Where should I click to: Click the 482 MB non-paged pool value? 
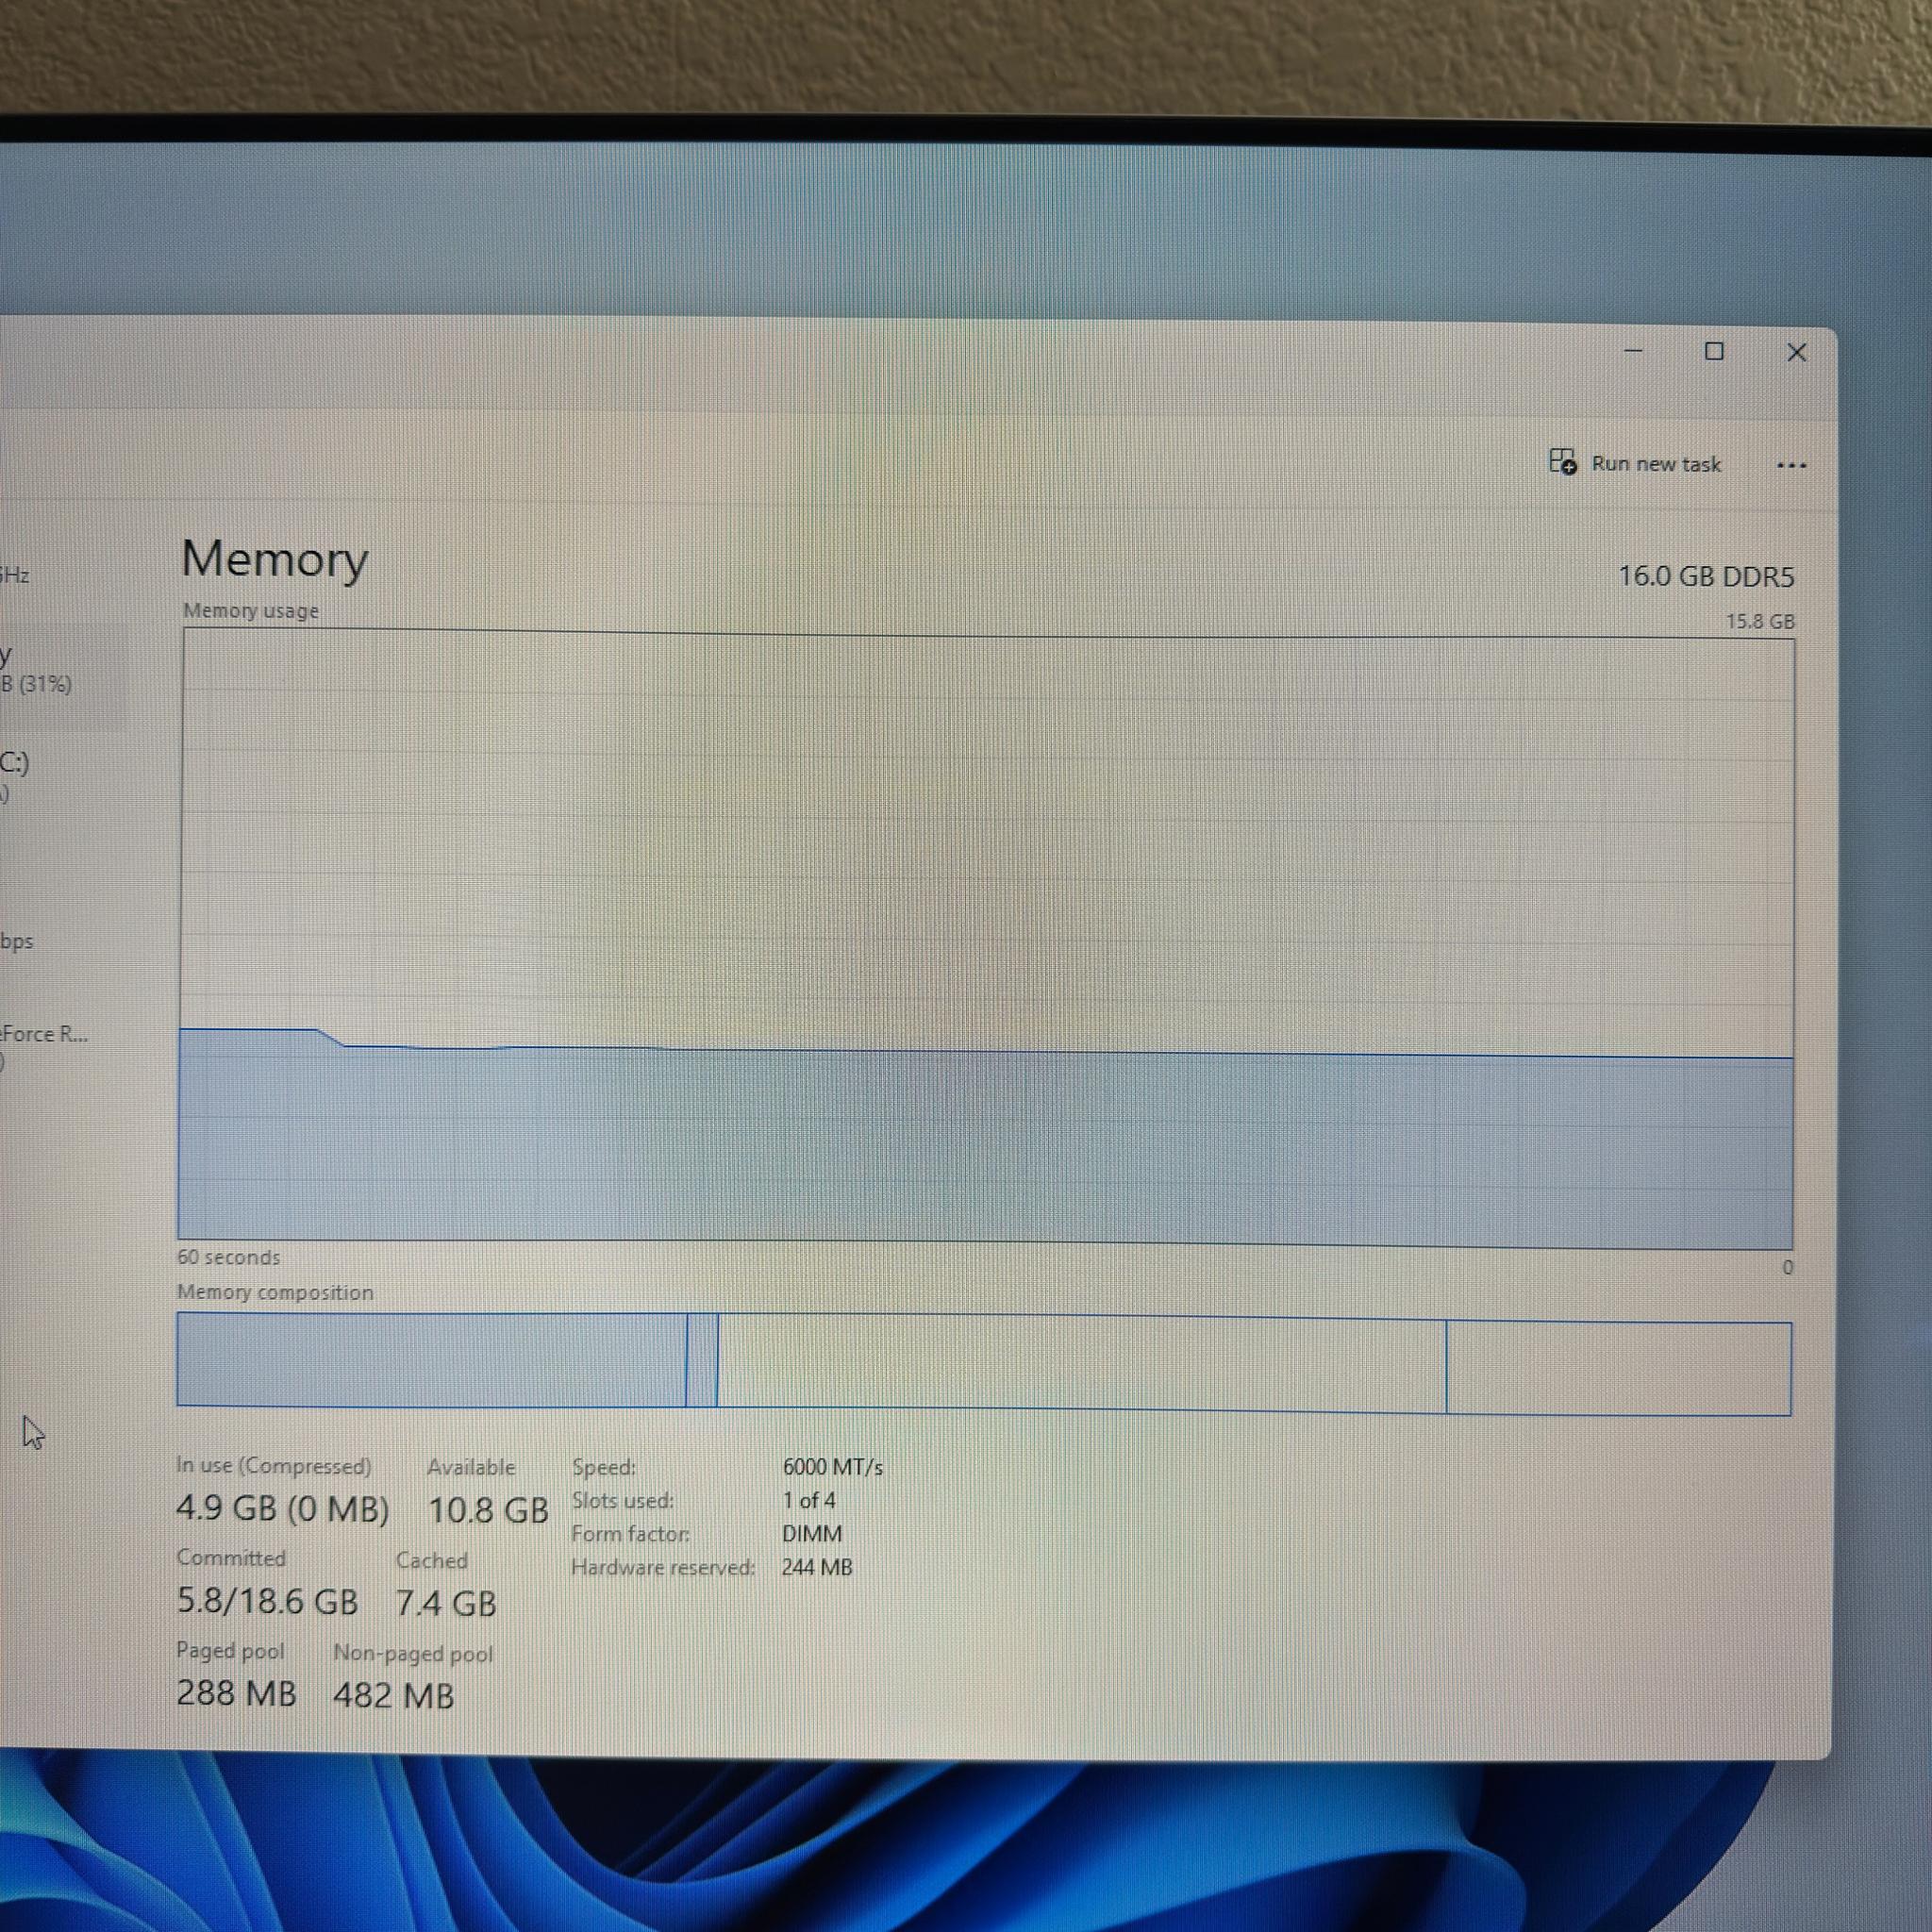pyautogui.click(x=393, y=1695)
